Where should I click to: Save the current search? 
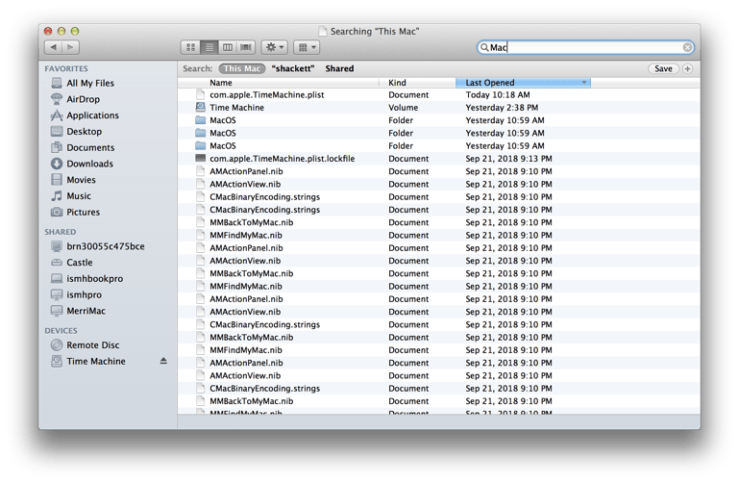click(663, 69)
